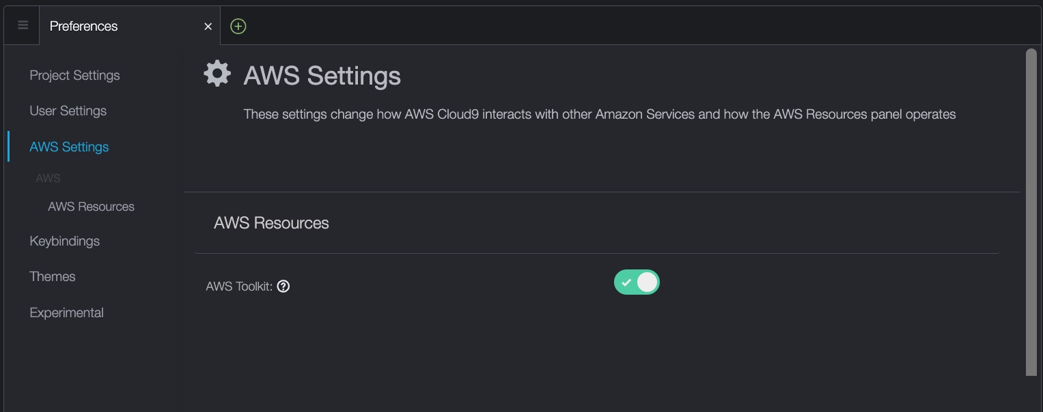Click the green plus new tab icon
This screenshot has width=1043, height=412.
click(238, 26)
